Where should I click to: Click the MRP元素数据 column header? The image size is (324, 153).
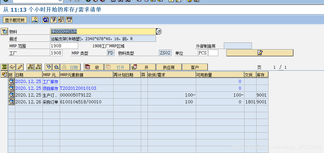point(86,75)
